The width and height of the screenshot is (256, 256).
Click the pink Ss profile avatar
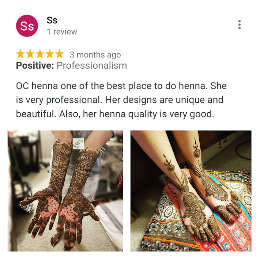(x=27, y=26)
